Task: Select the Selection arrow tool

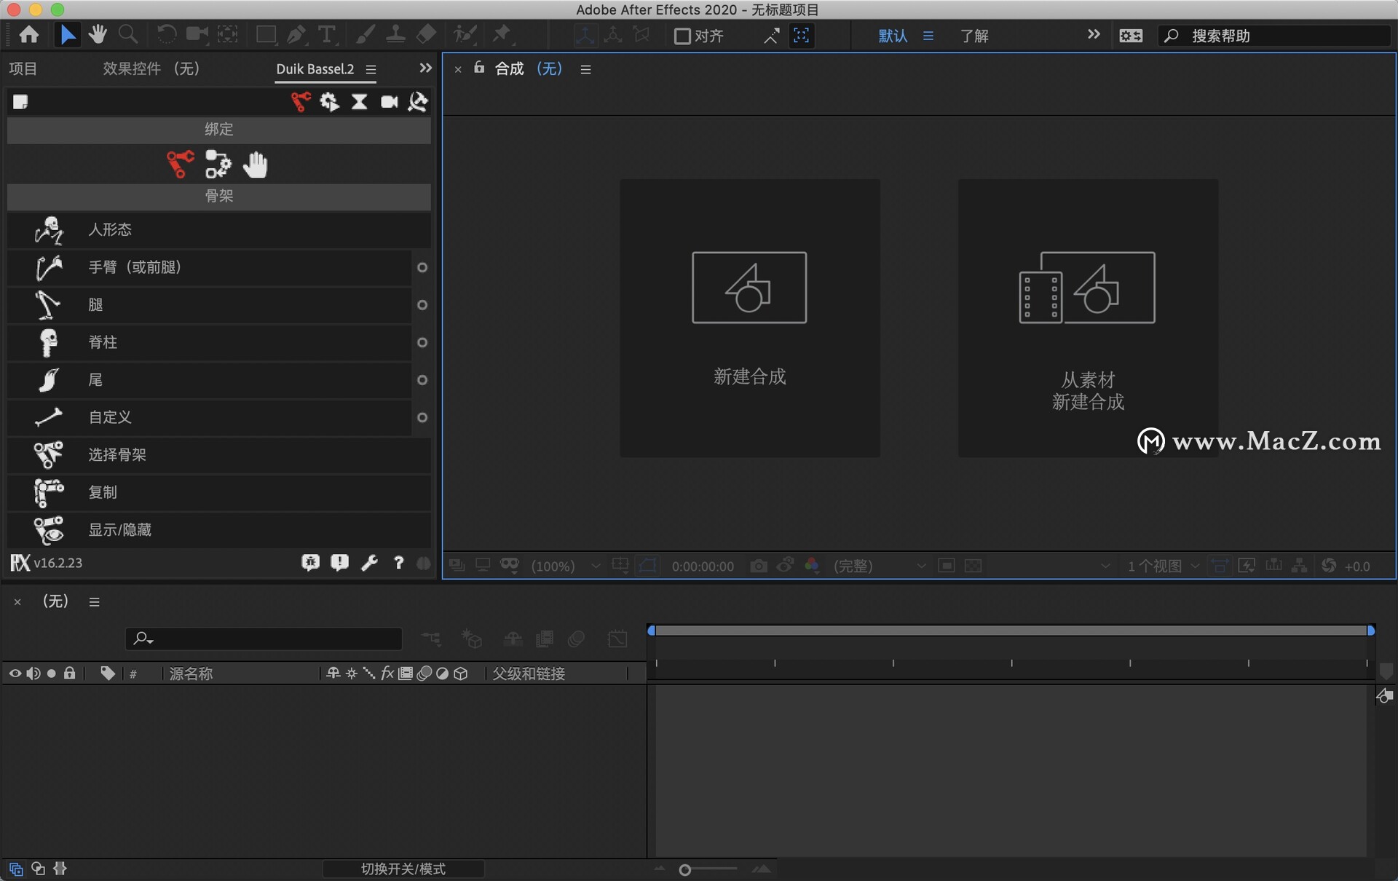Action: tap(68, 35)
